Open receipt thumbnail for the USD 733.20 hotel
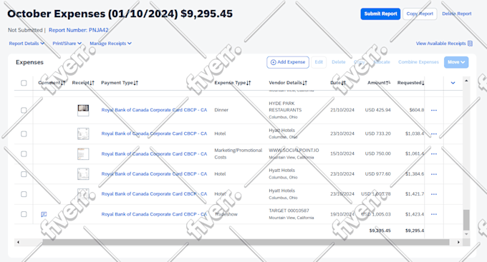The height and width of the screenshot is (262, 487). coord(83,133)
